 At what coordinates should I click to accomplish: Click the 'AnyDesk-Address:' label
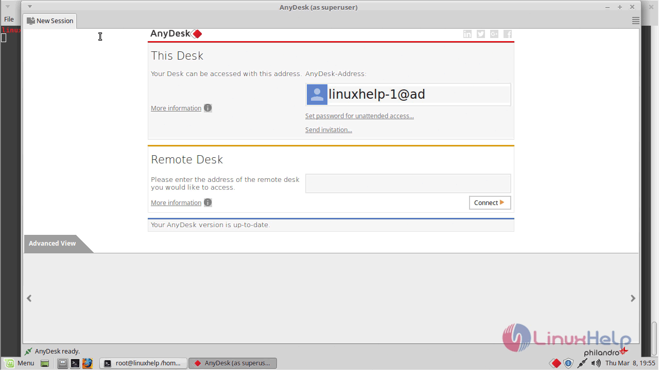click(x=336, y=74)
